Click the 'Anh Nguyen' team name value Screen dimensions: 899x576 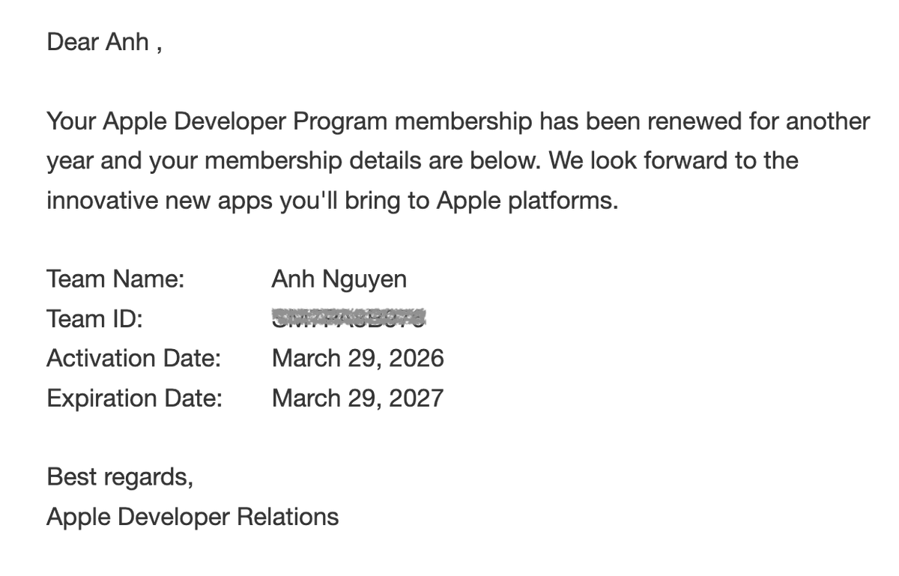pos(339,280)
